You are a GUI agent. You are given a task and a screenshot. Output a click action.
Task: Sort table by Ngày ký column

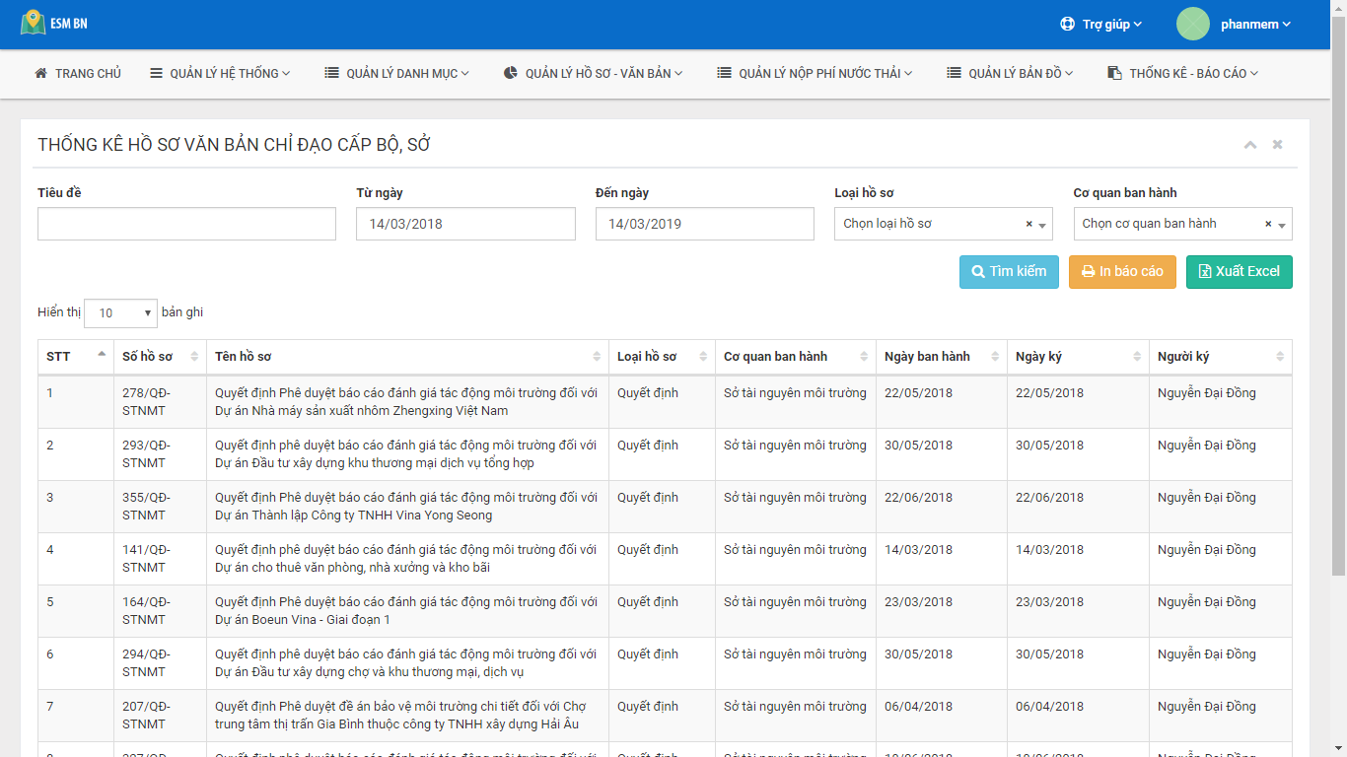tap(1079, 357)
